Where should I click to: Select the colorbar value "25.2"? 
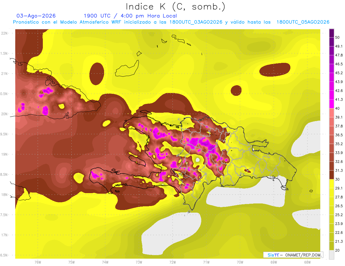339,215
